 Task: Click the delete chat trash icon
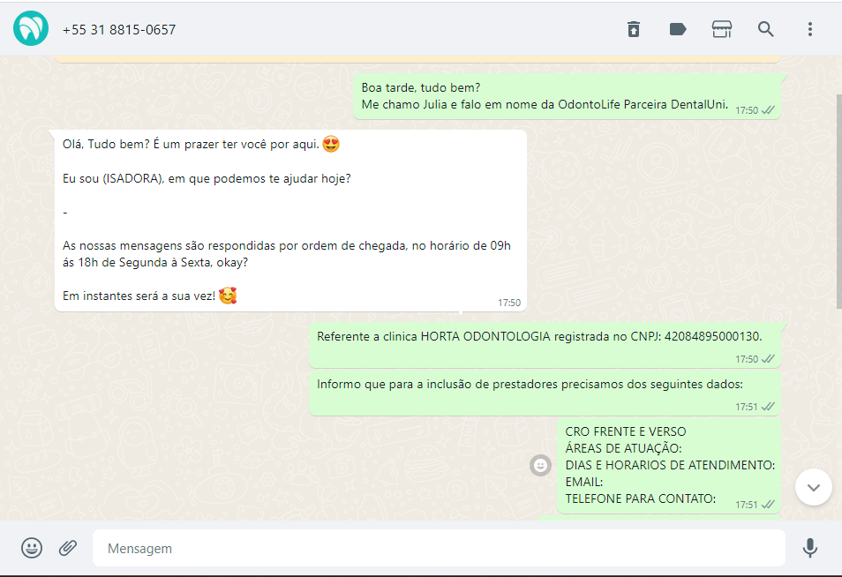click(634, 29)
